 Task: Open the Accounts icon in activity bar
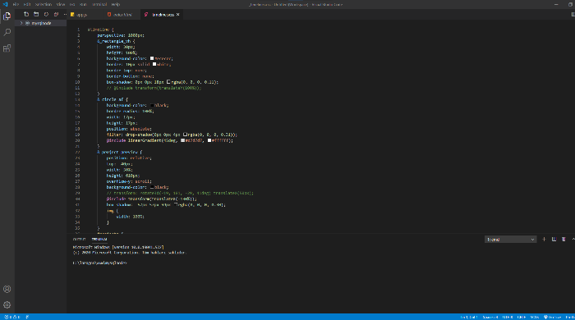[7, 289]
